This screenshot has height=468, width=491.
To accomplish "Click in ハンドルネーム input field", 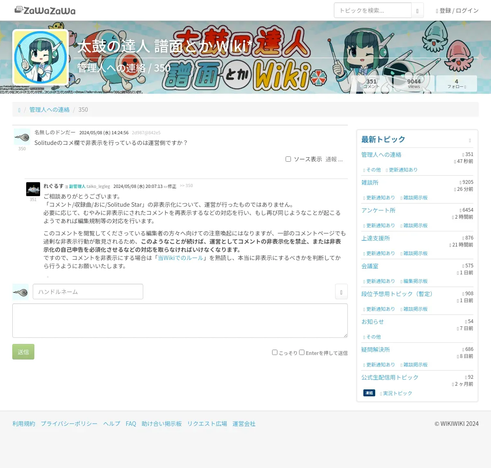I will 88,292.
